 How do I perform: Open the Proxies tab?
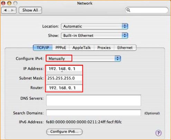[104, 48]
